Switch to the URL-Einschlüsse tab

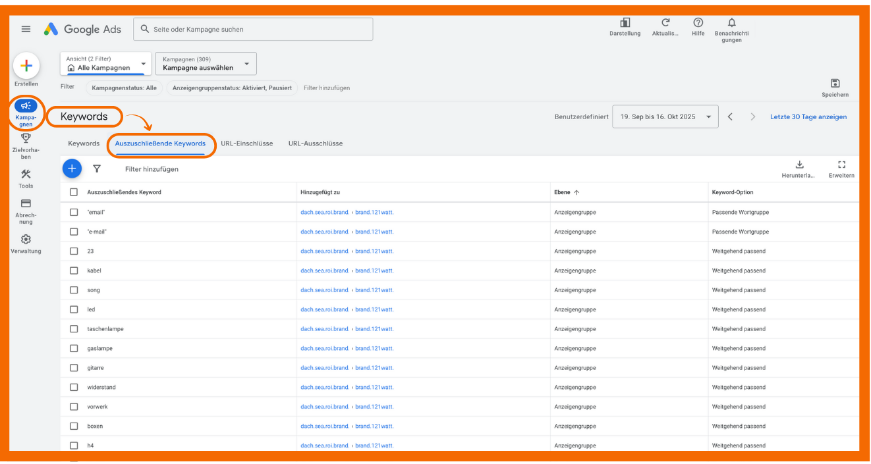[246, 143]
